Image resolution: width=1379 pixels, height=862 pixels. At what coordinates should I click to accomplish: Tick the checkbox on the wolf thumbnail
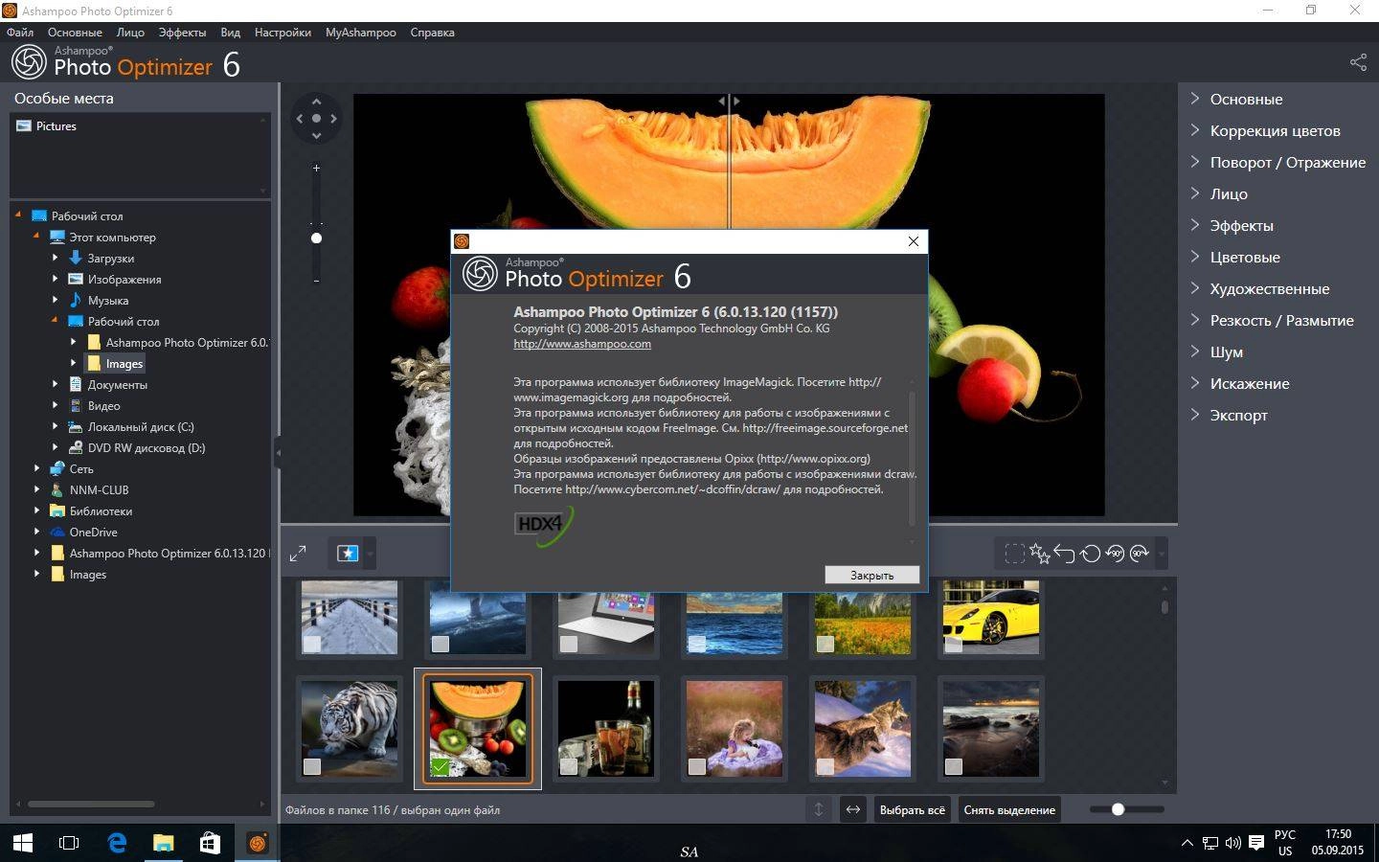click(x=825, y=766)
